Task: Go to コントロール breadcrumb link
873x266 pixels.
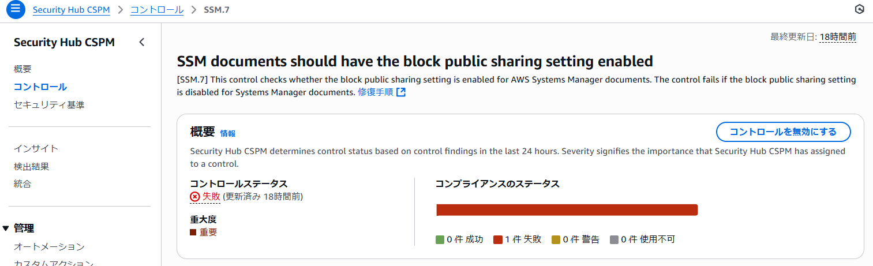Action: 157,10
